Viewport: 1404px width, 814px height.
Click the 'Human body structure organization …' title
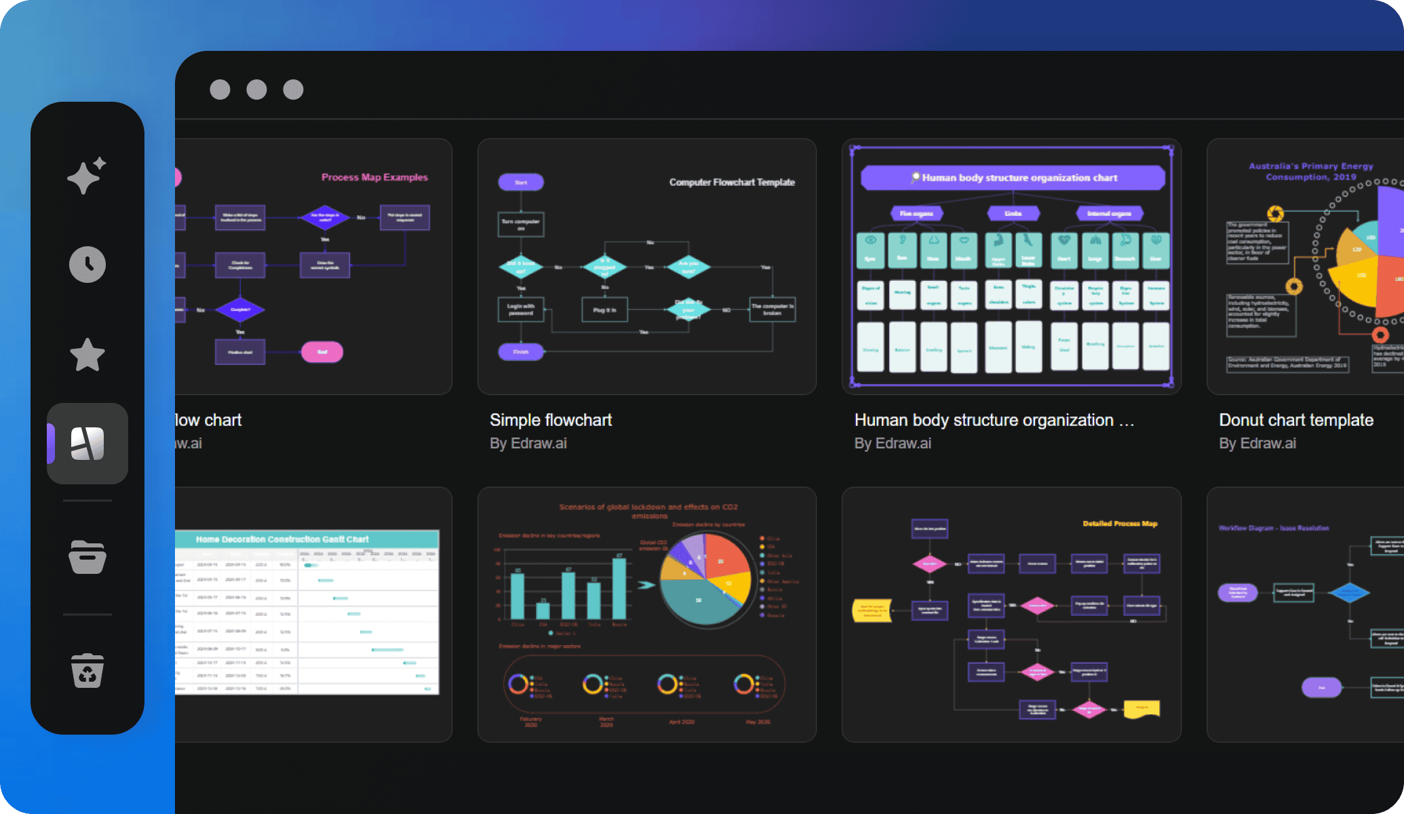point(994,420)
